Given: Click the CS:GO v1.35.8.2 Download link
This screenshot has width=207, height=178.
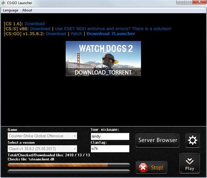Looking at the screenshot, I should (56, 34).
